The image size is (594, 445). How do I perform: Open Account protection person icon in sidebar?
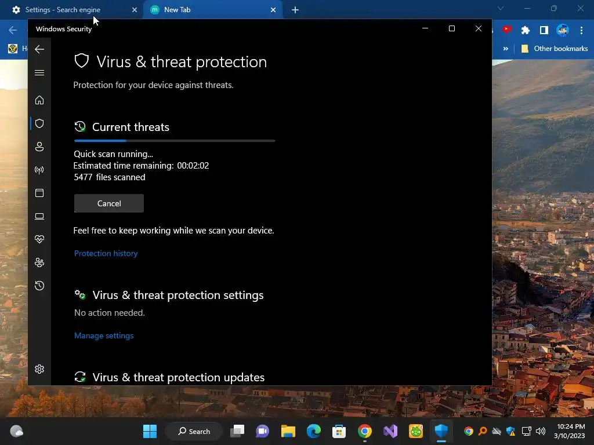coord(39,147)
